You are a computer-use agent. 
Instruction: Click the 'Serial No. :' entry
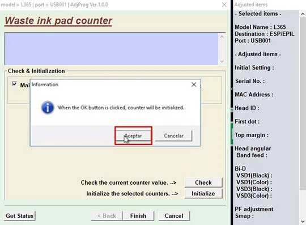coord(250,81)
